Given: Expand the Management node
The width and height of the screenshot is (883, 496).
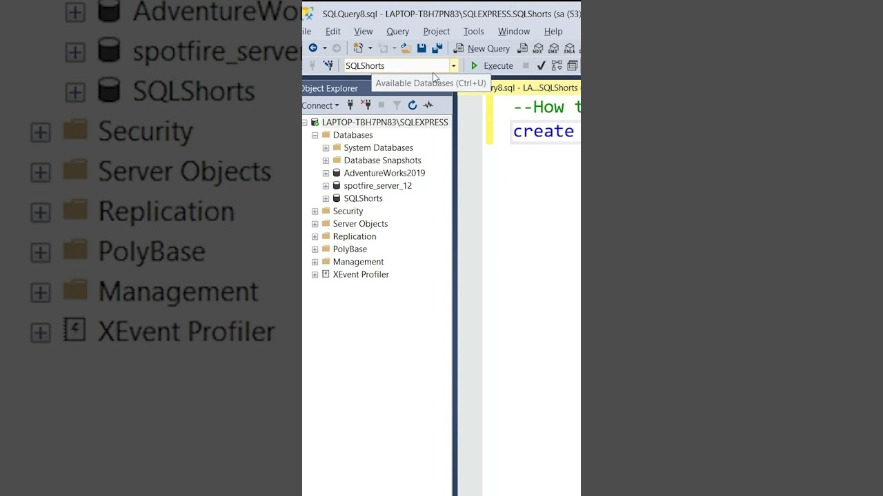Looking at the screenshot, I should coord(315,262).
